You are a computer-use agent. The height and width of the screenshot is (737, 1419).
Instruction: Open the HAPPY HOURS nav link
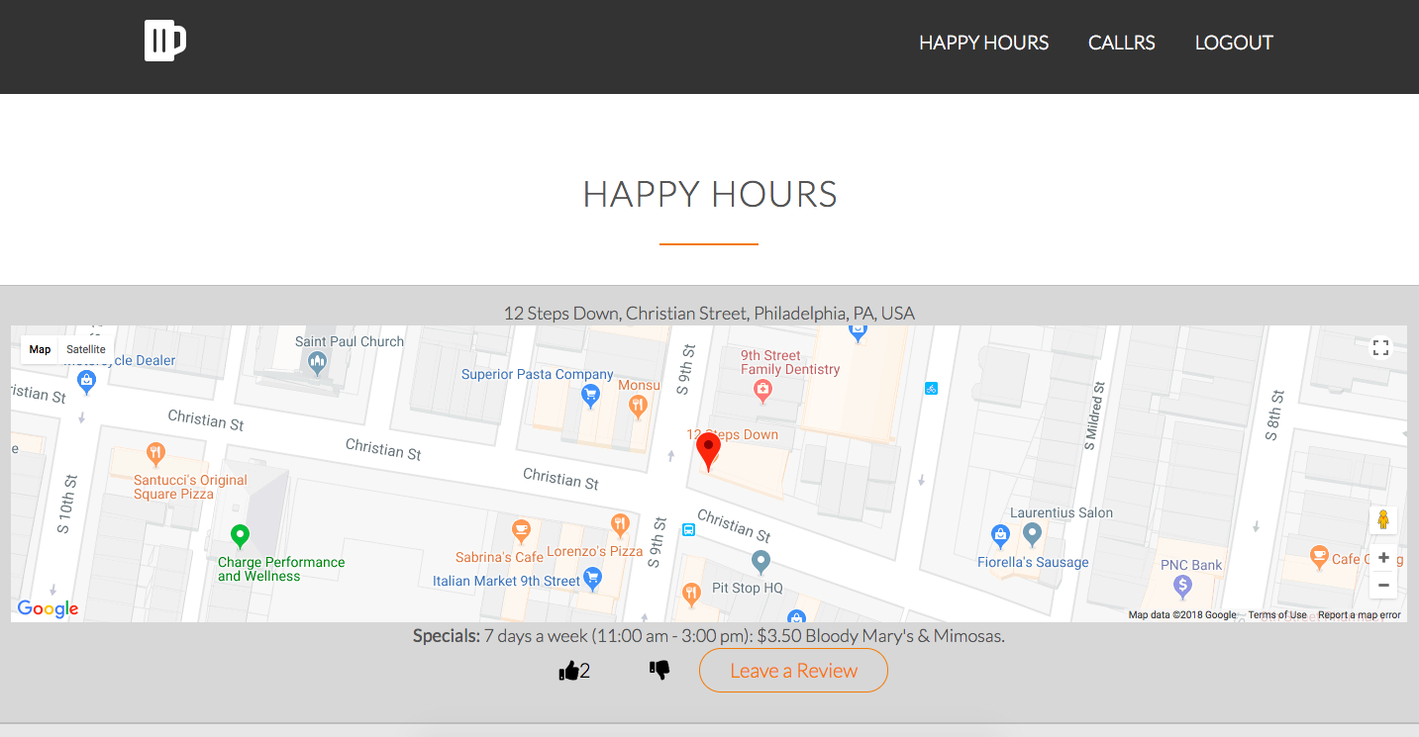(x=983, y=43)
